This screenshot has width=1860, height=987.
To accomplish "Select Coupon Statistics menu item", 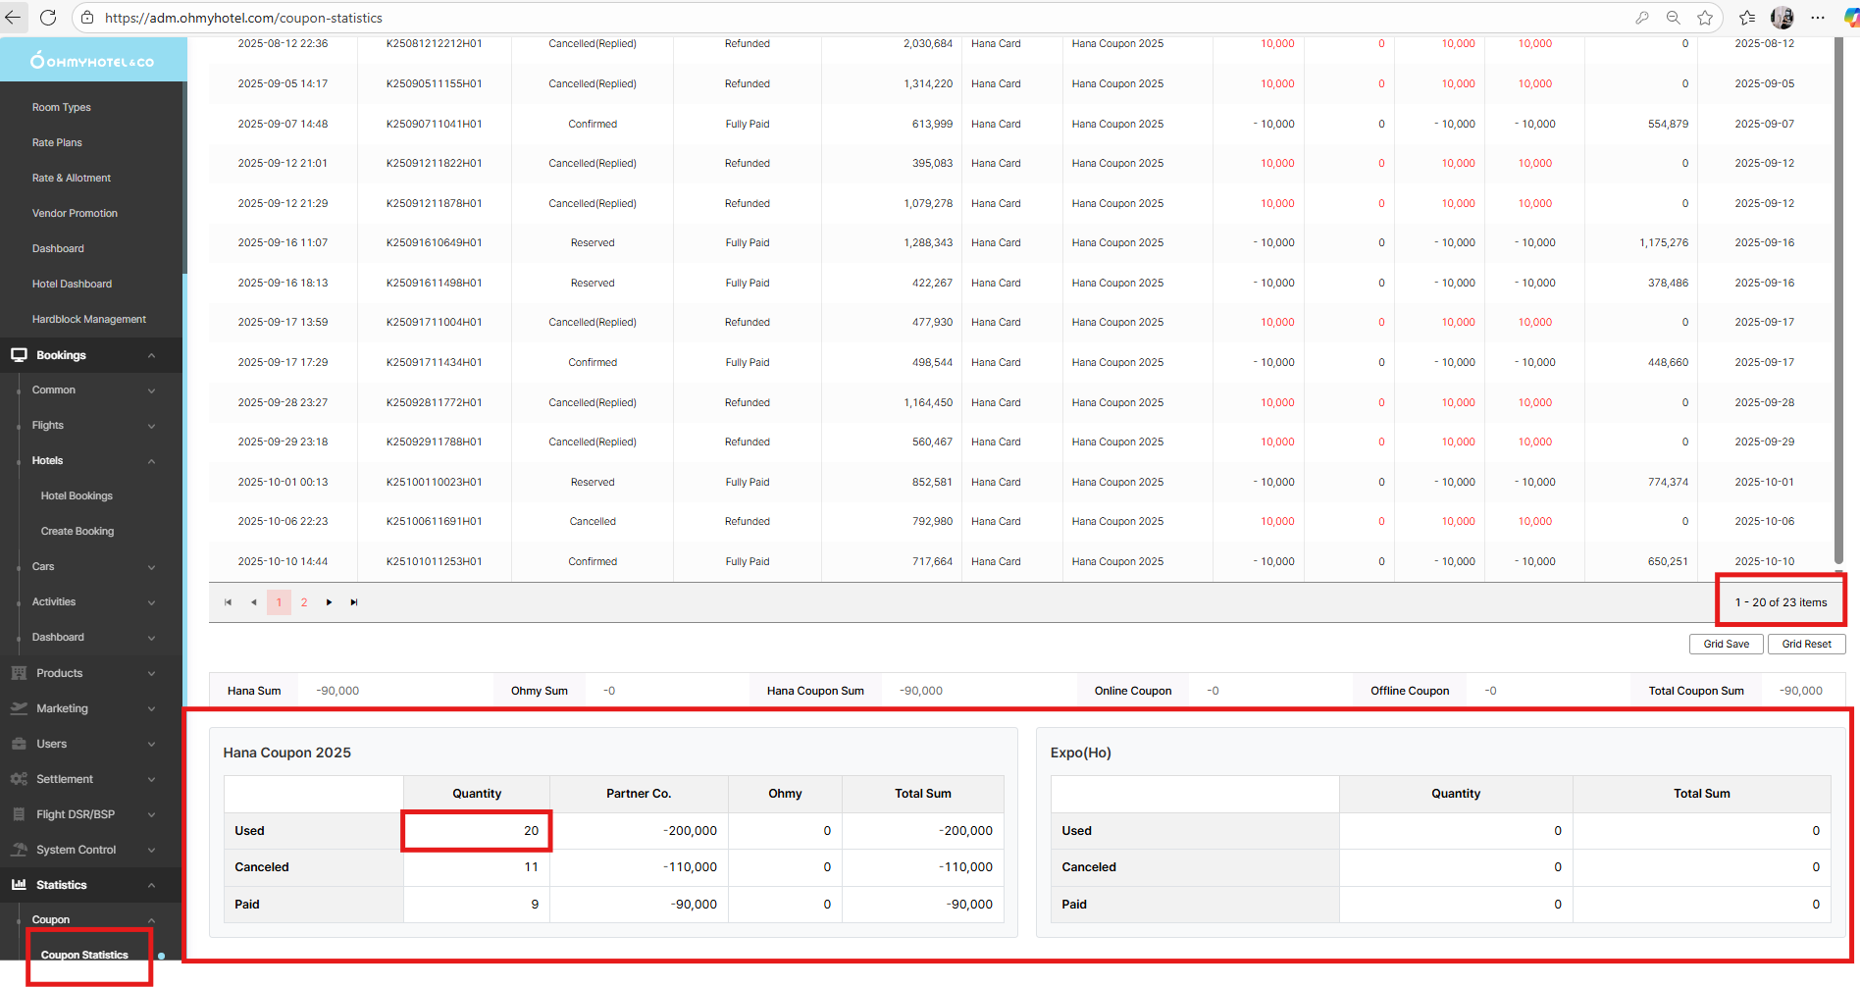I will [84, 956].
